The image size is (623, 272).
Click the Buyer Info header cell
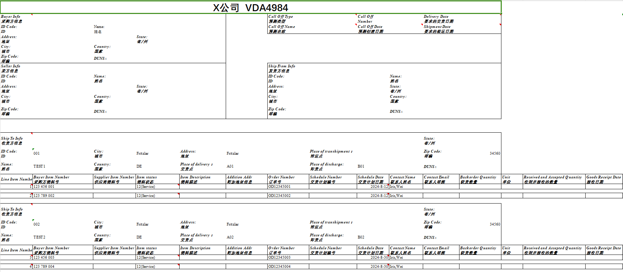[x=11, y=19]
